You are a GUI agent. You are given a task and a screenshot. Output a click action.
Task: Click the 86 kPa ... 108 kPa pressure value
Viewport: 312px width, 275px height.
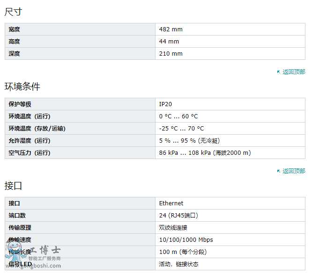pyautogui.click(x=205, y=153)
